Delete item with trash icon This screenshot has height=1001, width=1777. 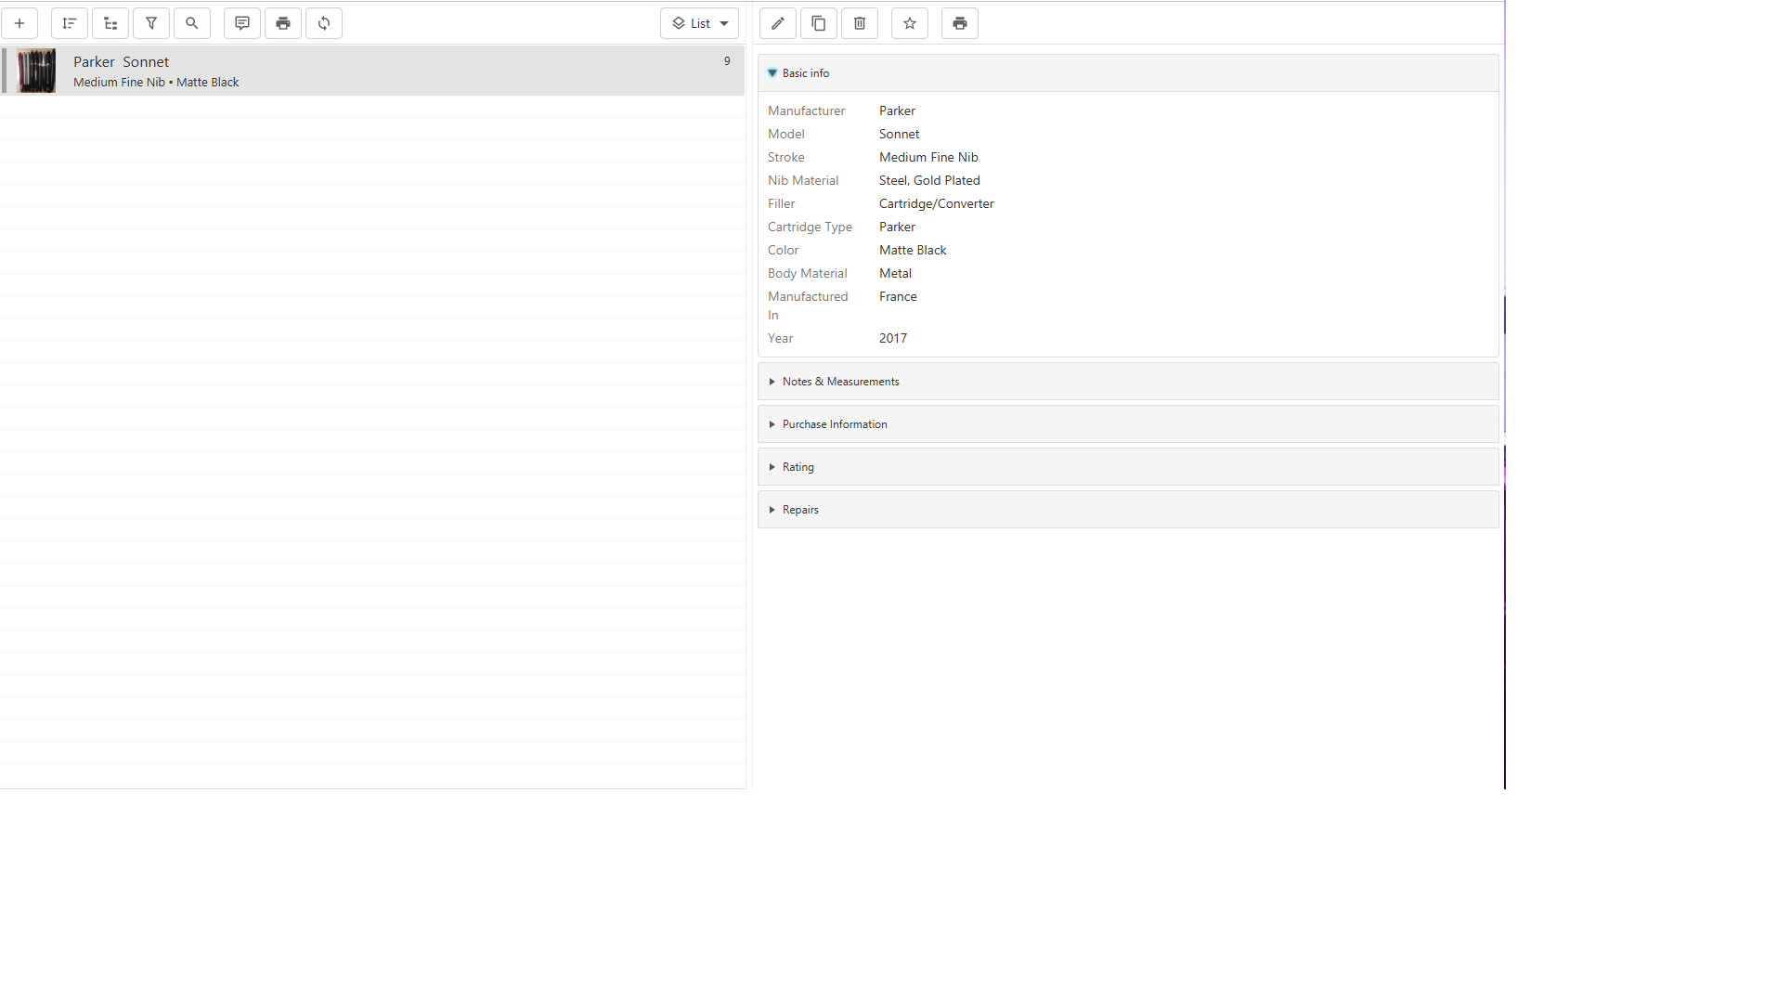[x=860, y=23]
